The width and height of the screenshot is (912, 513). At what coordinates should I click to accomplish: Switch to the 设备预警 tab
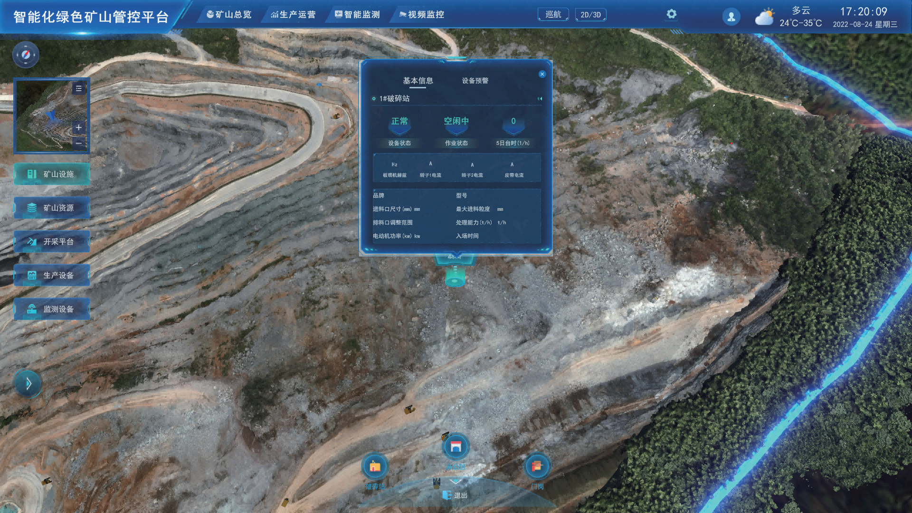pyautogui.click(x=475, y=81)
